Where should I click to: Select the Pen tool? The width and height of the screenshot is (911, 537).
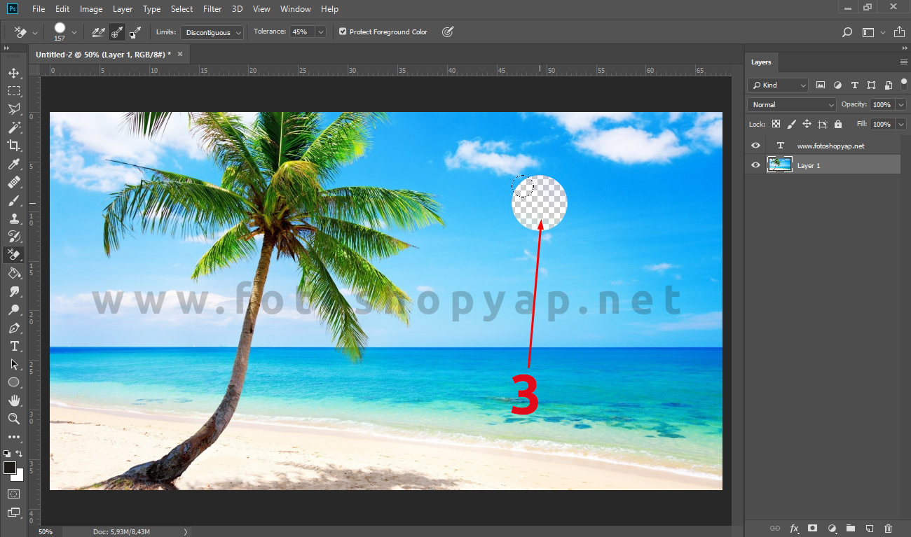(x=13, y=328)
